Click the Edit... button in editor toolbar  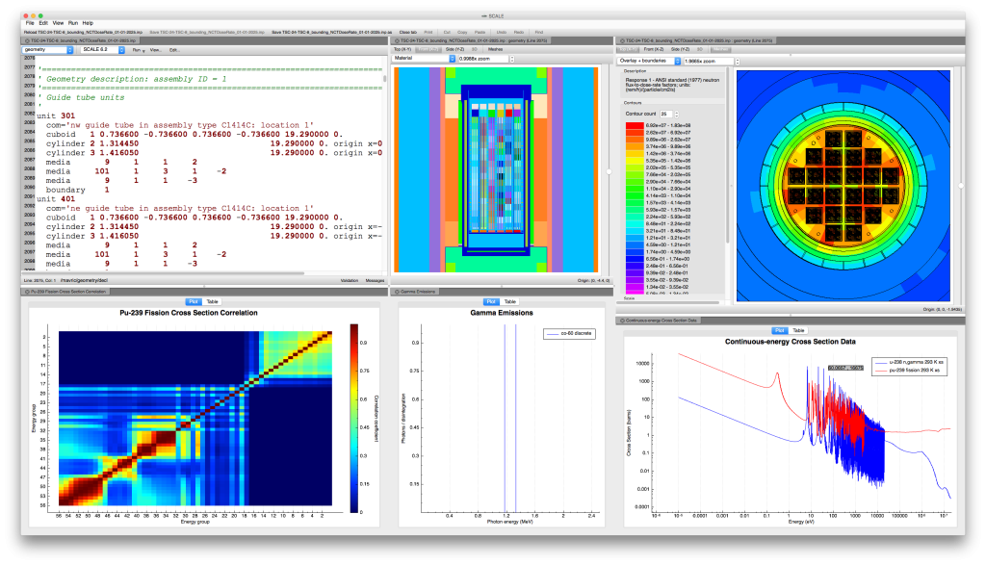(x=174, y=50)
